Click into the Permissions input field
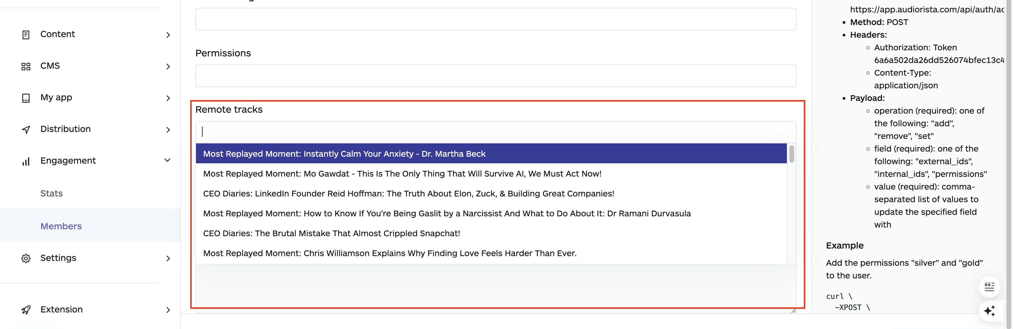1013x329 pixels. 495,75
